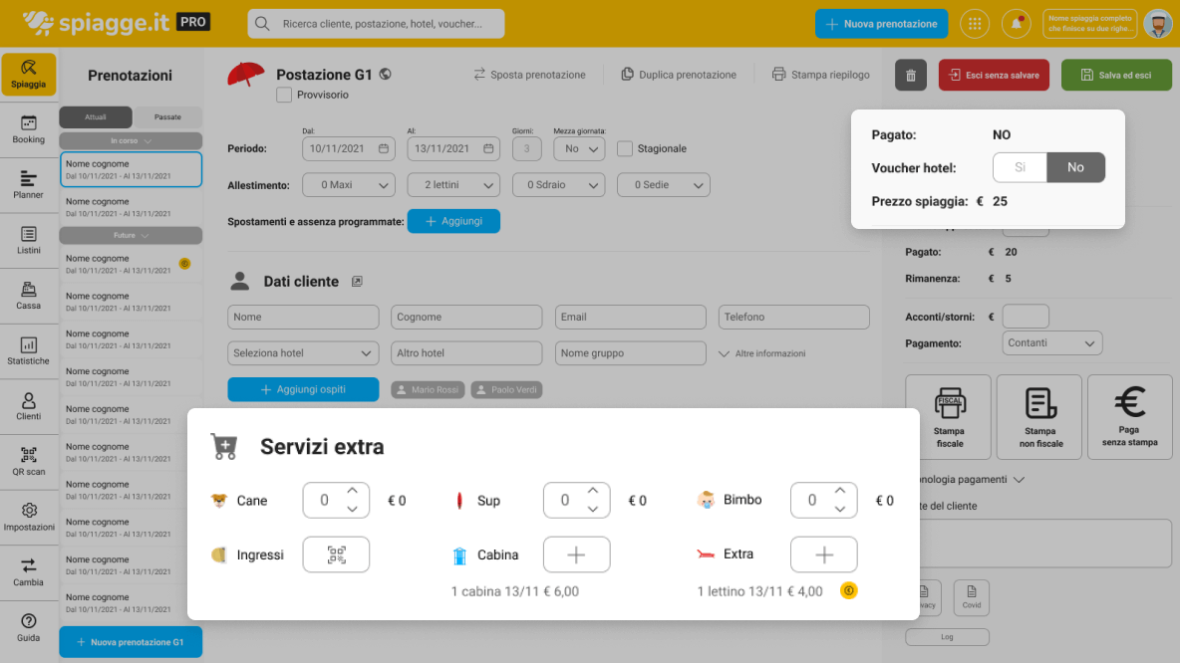
Task: Click the yellow coin icon beside lettino
Action: tap(849, 591)
